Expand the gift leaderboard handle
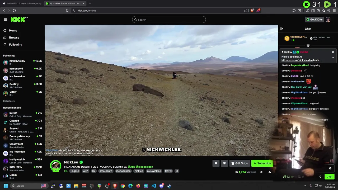This screenshot has height=190, width=338. pos(308,46)
